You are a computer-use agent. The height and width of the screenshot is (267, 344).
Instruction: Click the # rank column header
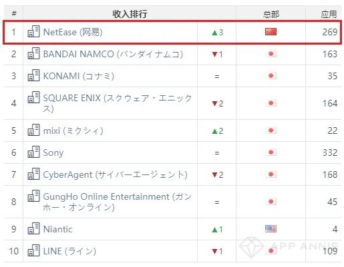[x=14, y=14]
